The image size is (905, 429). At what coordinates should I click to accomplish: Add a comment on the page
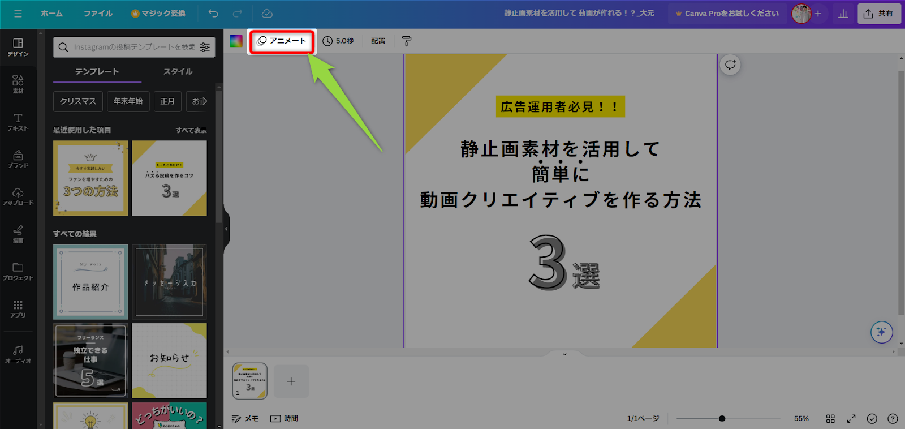click(730, 65)
